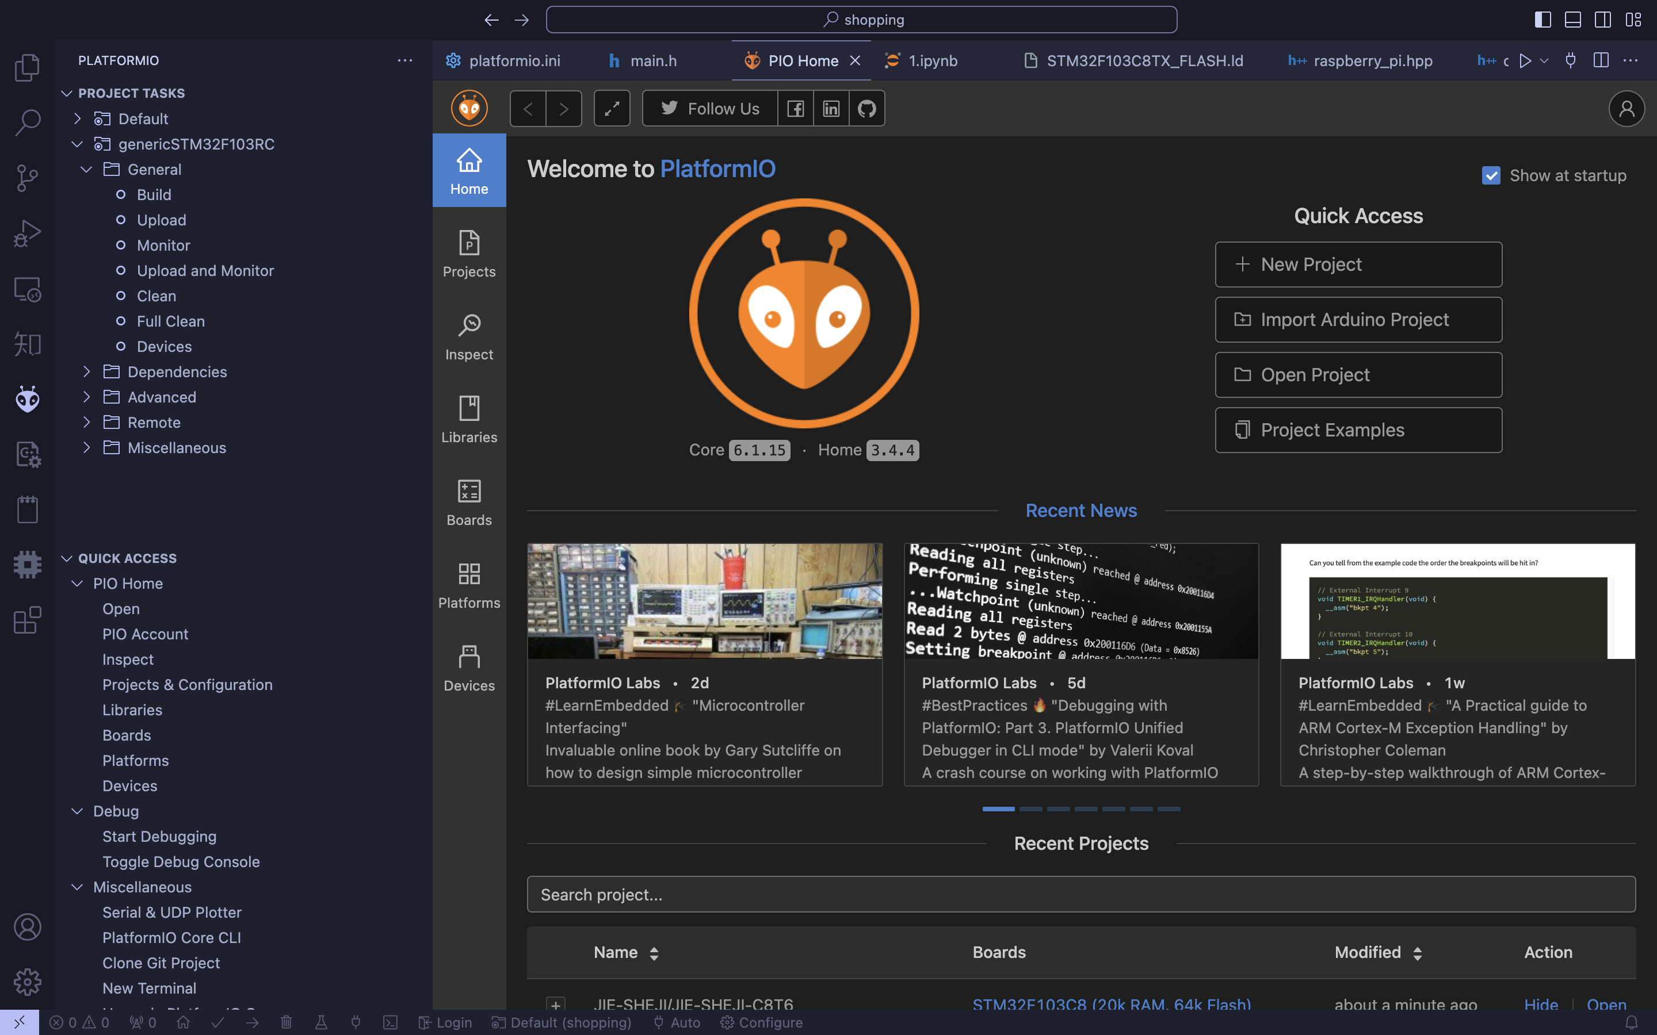
Task: Open the Source Control view icon
Action: 28,178
